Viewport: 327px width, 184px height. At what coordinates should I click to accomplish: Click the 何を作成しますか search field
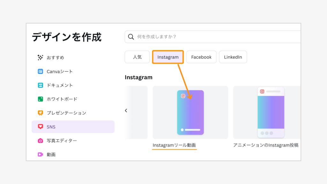[x=192, y=37]
